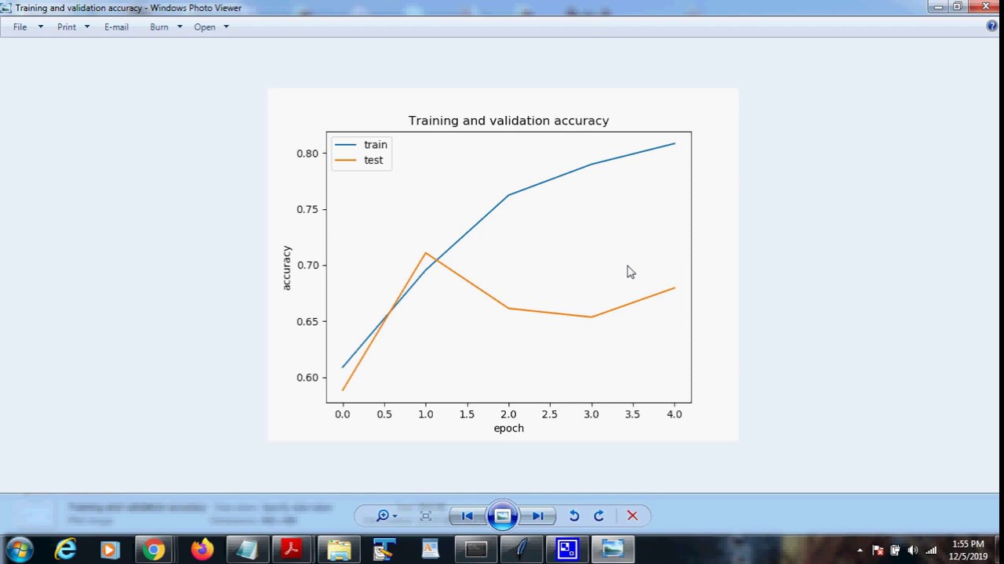Open Windows Explorer folder in taskbar
1004x564 pixels.
tap(339, 549)
